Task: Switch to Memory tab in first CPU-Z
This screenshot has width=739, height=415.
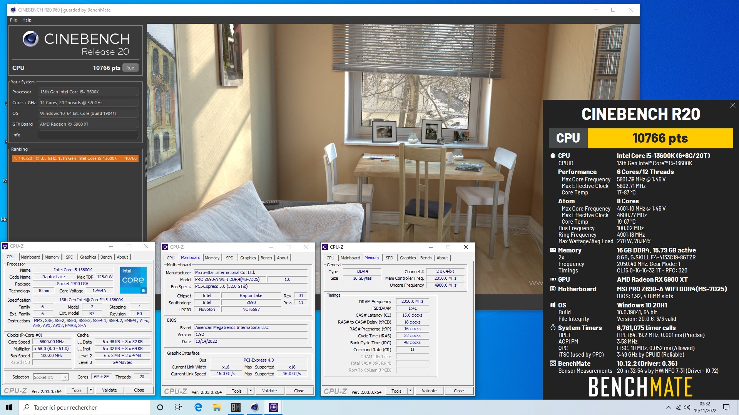Action: coord(52,257)
